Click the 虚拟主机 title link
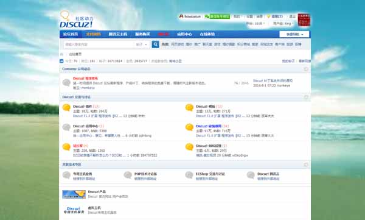The image size is (365, 220). pos(94,208)
